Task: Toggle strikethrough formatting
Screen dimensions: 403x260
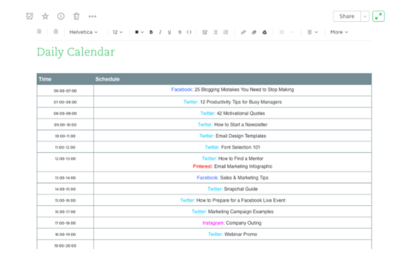Action: [179, 32]
